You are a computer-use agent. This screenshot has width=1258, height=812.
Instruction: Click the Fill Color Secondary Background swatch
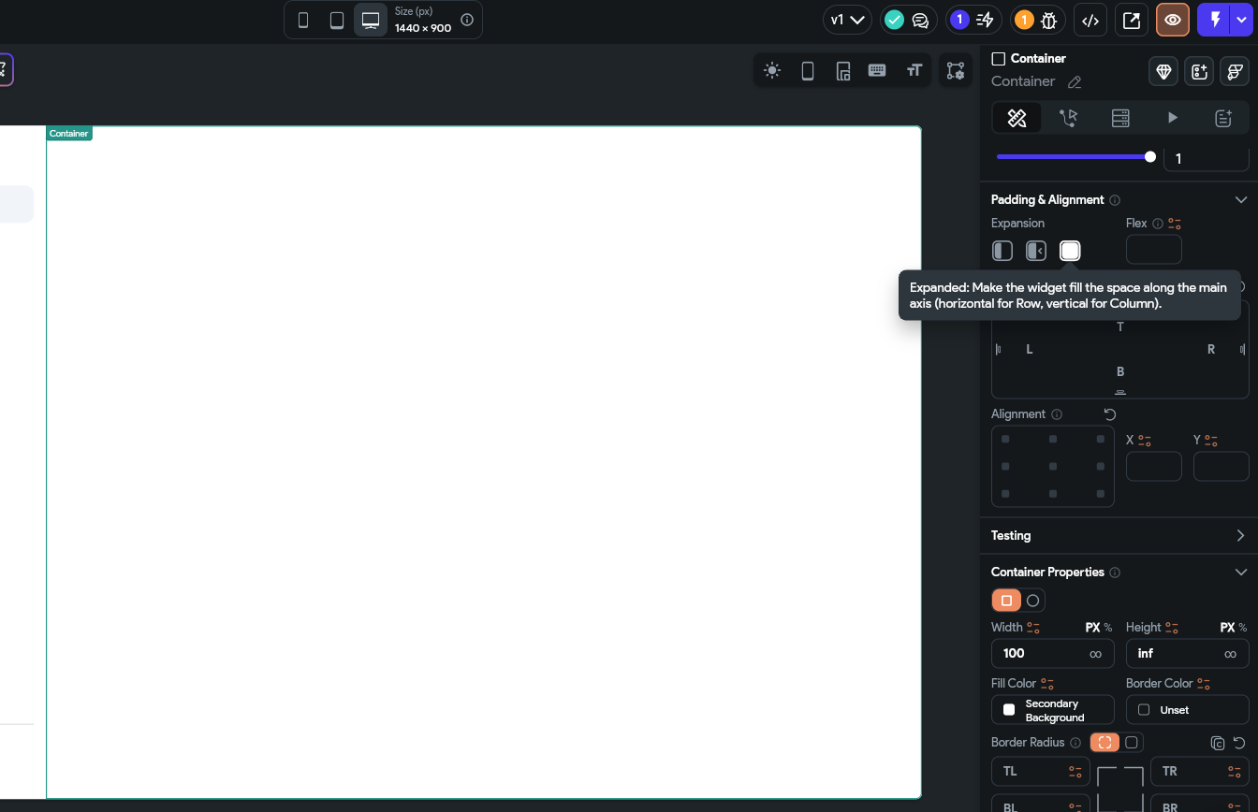coord(1053,710)
